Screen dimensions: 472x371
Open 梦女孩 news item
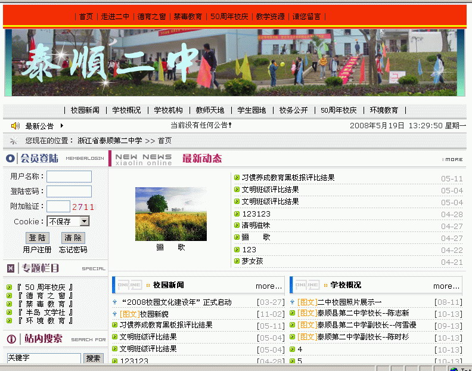point(253,261)
